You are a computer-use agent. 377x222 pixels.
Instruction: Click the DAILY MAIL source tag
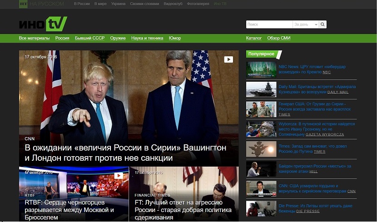click(x=338, y=92)
